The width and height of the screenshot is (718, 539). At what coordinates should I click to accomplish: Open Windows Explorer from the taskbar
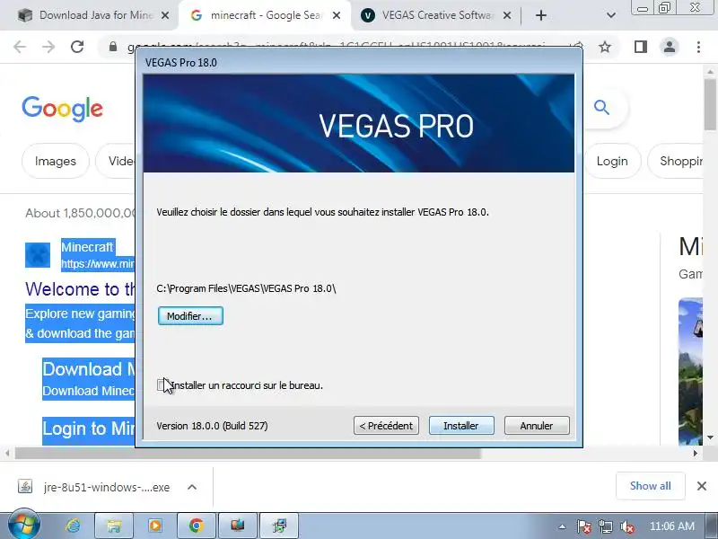coord(114,526)
